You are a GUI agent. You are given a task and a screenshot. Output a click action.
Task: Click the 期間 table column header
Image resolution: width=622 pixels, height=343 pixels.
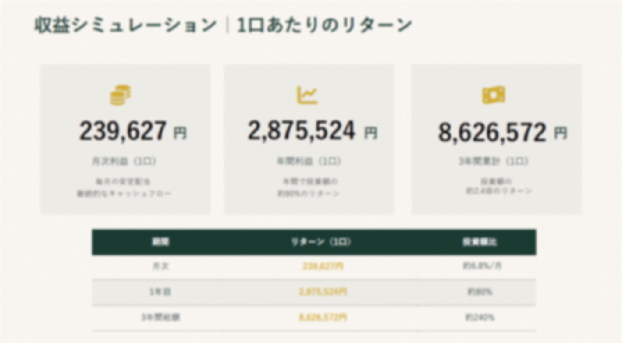tap(160, 242)
